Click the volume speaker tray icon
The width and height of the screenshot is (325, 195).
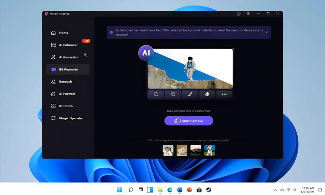(x=295, y=190)
